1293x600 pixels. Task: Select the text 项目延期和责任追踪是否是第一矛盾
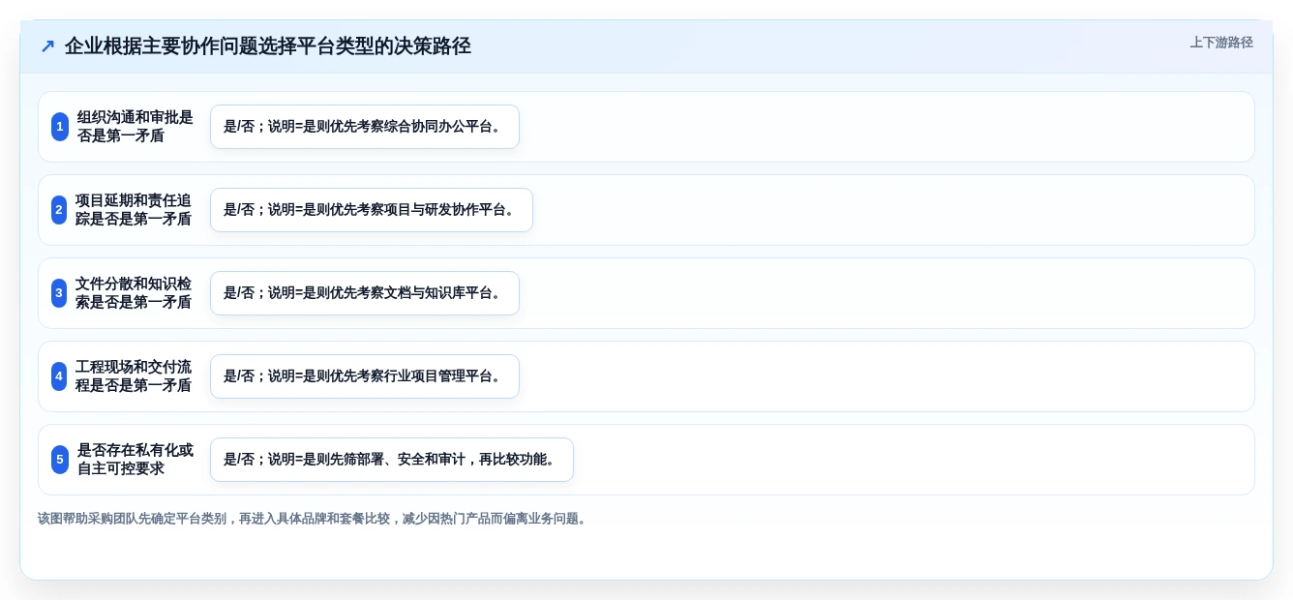click(x=134, y=210)
